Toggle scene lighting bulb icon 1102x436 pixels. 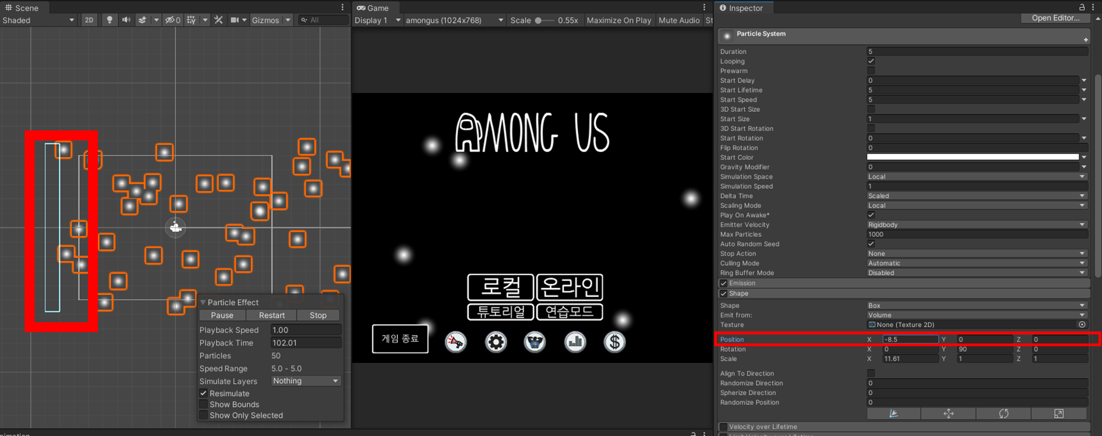click(110, 20)
